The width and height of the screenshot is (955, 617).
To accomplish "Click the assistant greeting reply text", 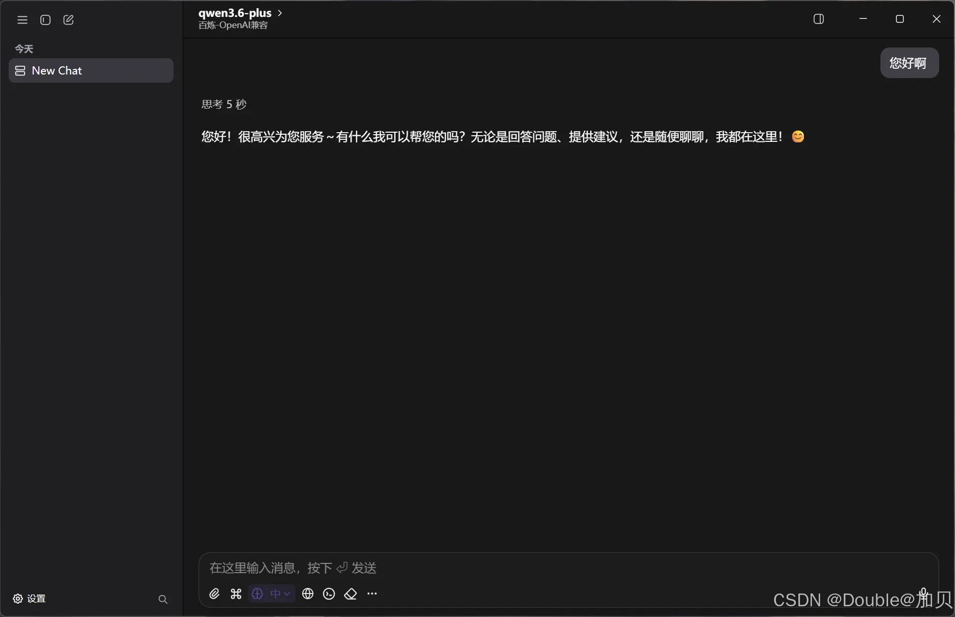I will click(503, 137).
